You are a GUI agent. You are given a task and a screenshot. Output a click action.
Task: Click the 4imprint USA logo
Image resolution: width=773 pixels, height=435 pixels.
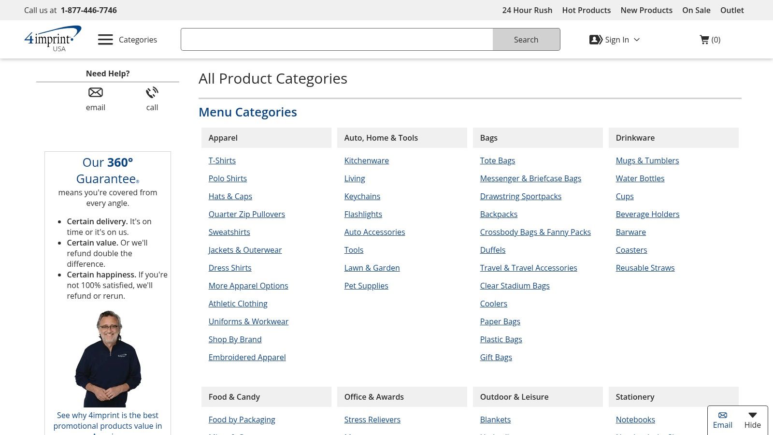(52, 39)
